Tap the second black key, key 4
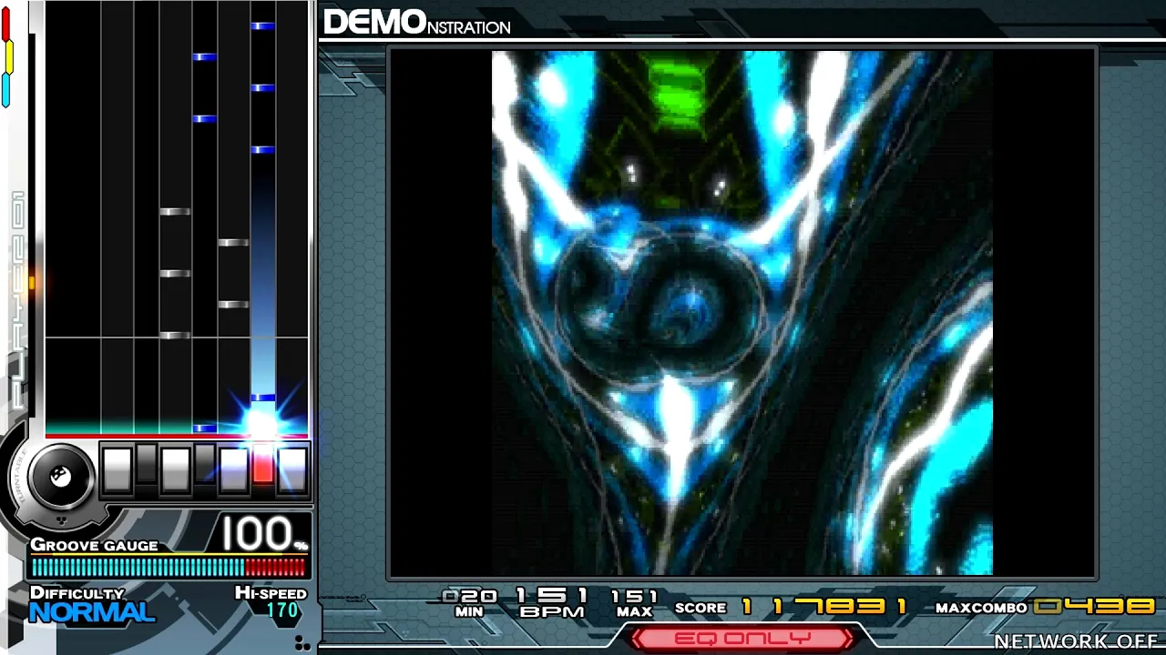The image size is (1166, 655). point(205,464)
